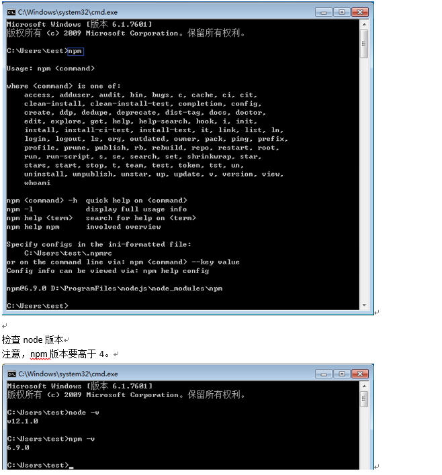Click the scrollbar thumb in the lower window
Image resolution: width=442 pixels, height=475 pixels.
(364, 399)
